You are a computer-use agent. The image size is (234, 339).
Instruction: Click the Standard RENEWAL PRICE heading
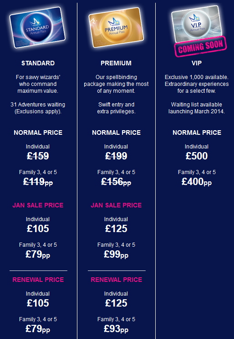[x=38, y=280]
